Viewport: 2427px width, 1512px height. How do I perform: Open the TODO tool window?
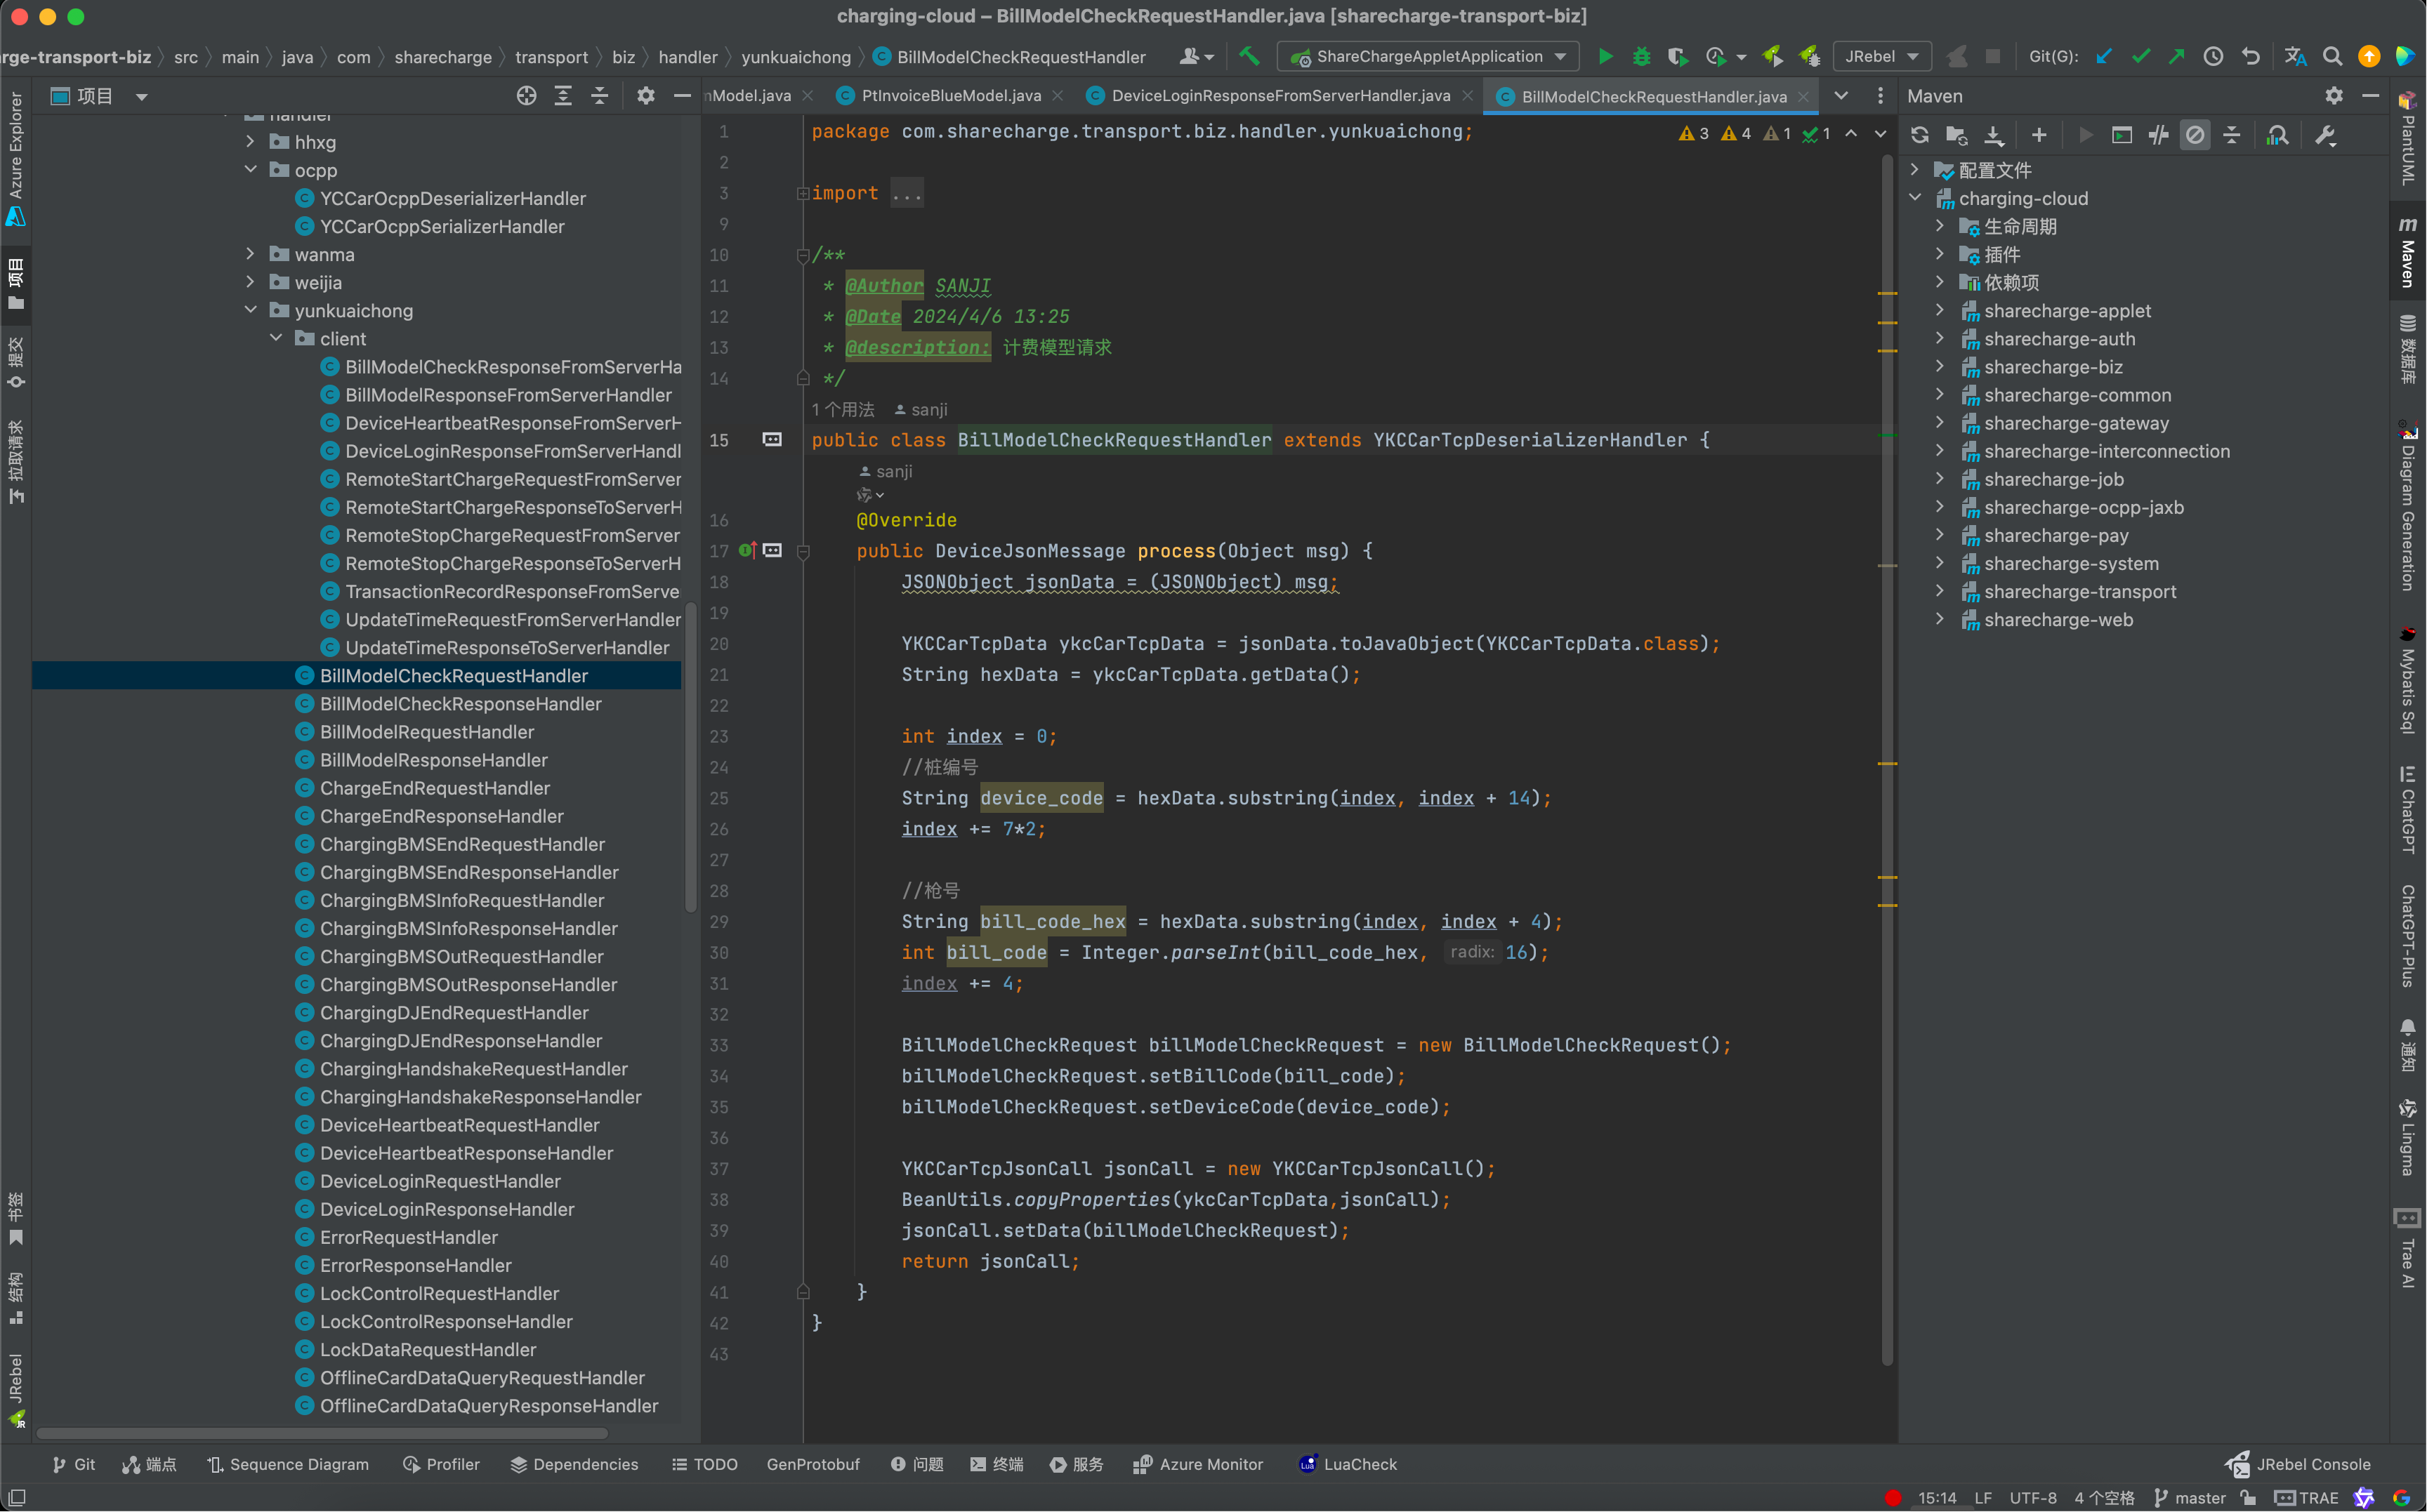[x=704, y=1464]
